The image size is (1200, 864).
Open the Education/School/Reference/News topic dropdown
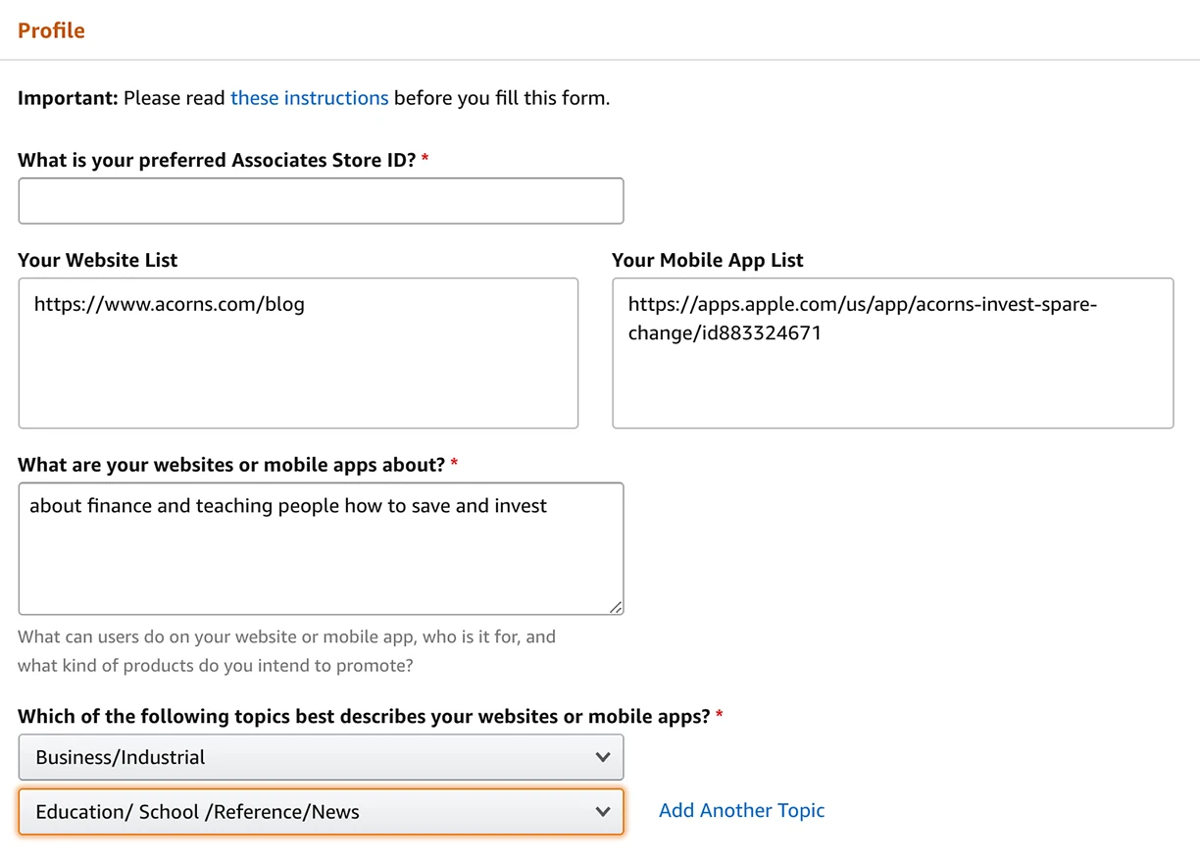321,812
